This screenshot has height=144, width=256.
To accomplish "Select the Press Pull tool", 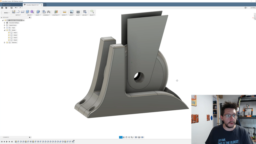I will pos(38,12).
